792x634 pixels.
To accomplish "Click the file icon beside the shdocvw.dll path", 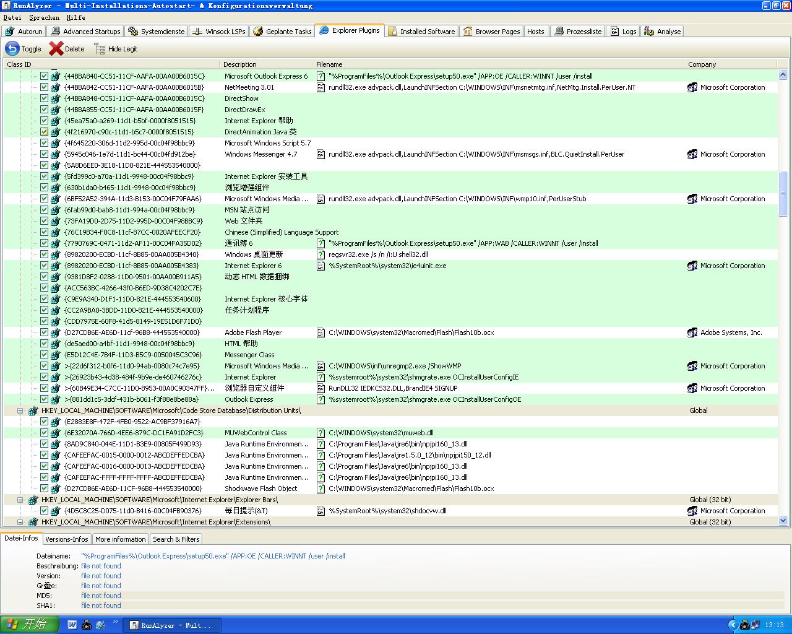I will [321, 511].
